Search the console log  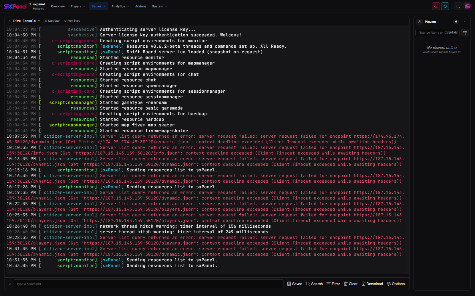click(314, 284)
